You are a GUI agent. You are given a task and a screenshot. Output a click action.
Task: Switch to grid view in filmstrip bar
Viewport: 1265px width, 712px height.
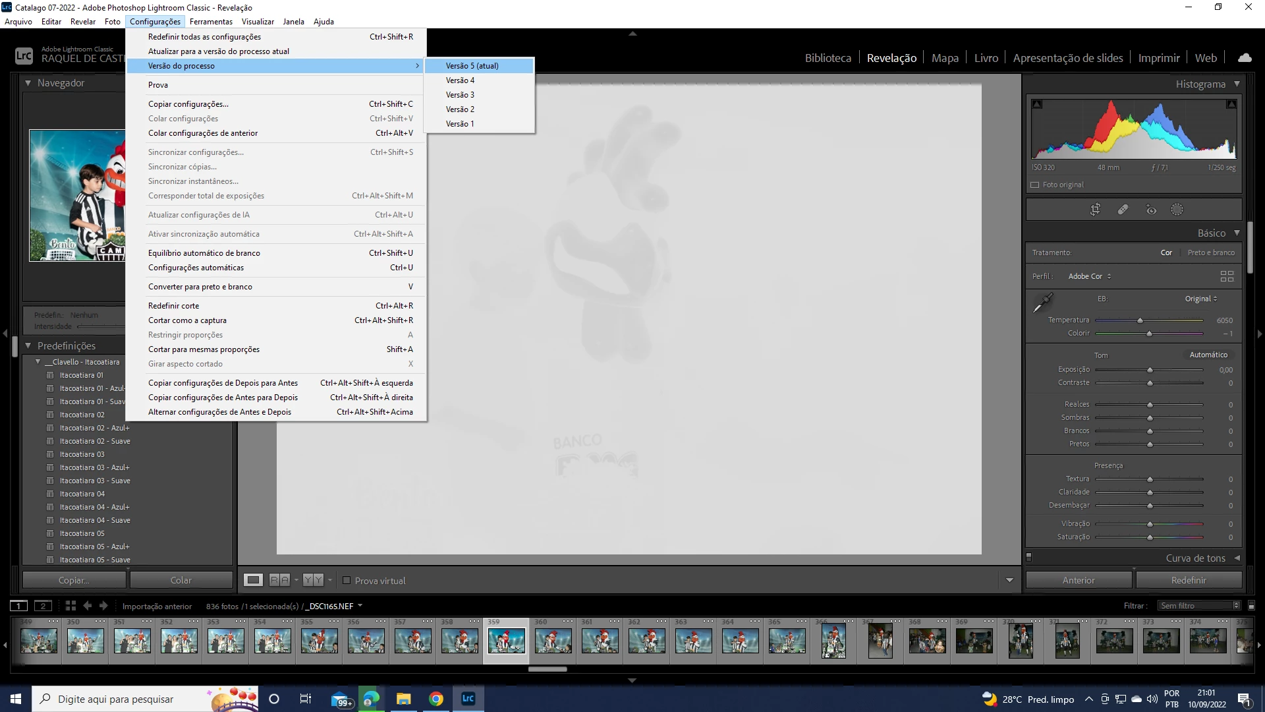(x=70, y=605)
